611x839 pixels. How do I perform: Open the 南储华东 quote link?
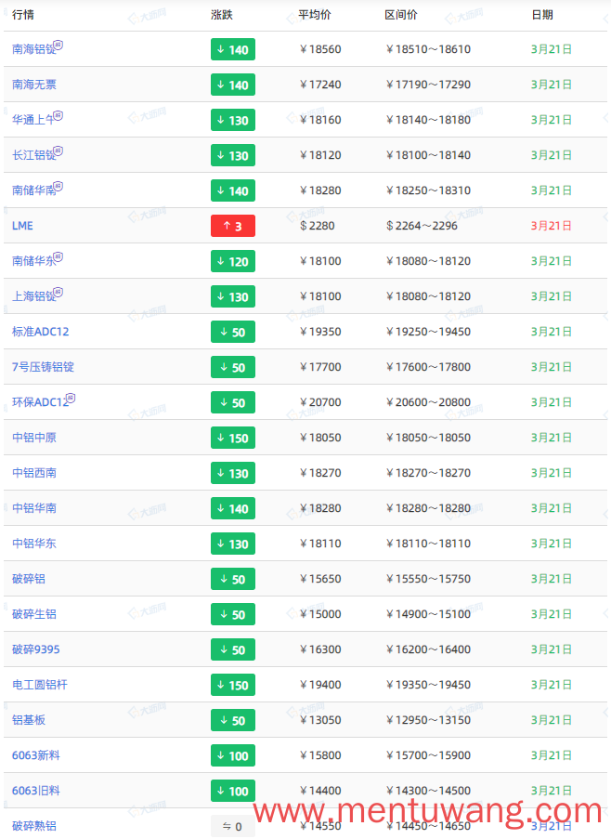coord(33,261)
